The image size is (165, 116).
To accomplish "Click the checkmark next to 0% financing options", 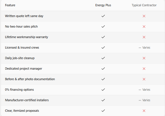I will tap(103, 90).
